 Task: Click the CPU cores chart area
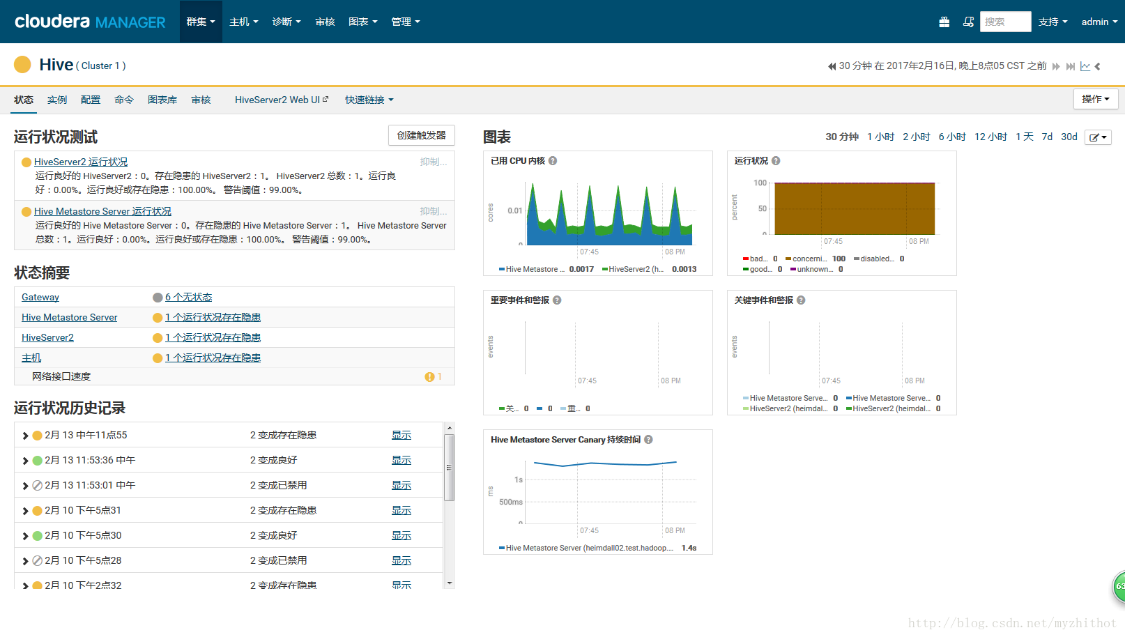tap(610, 214)
